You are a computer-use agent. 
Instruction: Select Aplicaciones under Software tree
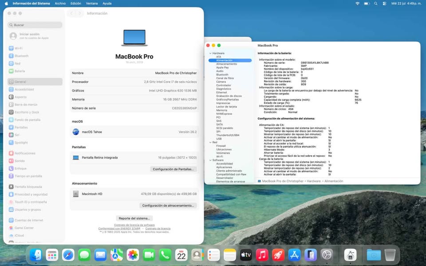(x=224, y=167)
